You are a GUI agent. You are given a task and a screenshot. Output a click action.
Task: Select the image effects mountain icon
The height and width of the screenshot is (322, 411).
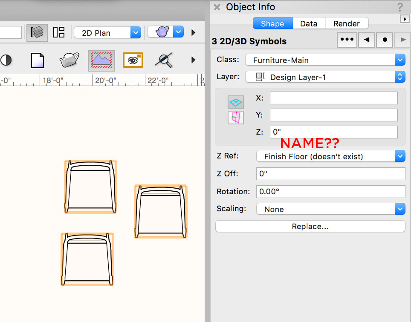[x=101, y=60]
